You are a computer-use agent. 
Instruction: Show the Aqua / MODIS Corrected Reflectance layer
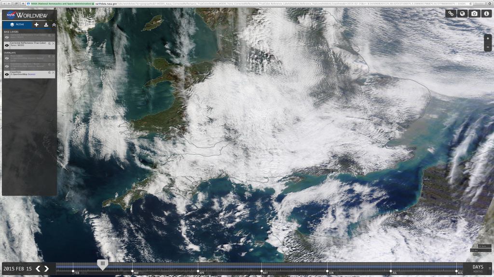[x=7, y=37]
